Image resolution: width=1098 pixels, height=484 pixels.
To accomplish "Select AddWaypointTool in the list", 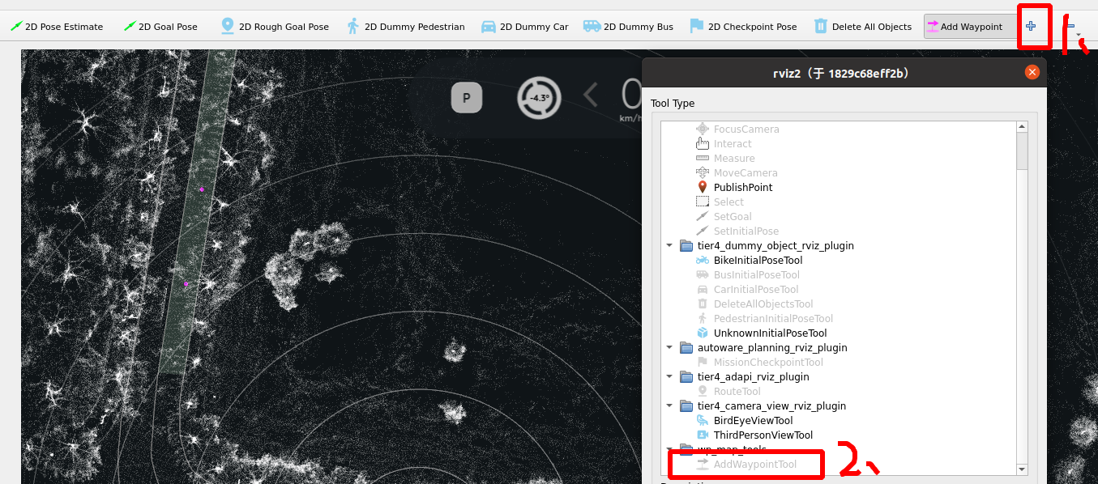I will (746, 465).
